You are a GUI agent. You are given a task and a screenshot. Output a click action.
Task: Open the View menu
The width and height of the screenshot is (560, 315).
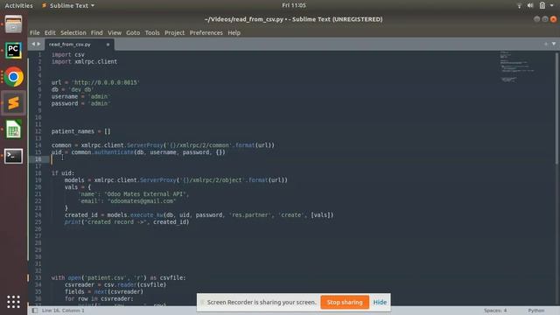115,32
